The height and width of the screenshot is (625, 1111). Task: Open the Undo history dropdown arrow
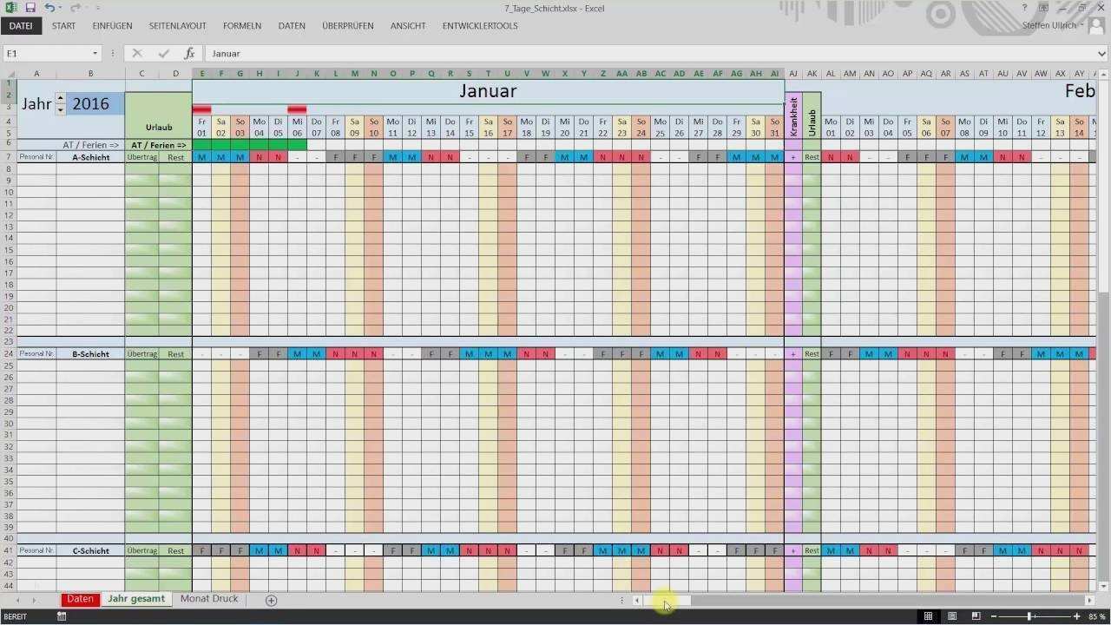tap(62, 8)
